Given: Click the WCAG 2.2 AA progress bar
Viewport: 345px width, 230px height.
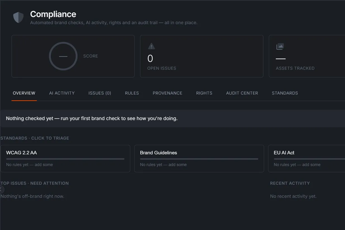Looking at the screenshot, I should (x=65, y=159).
